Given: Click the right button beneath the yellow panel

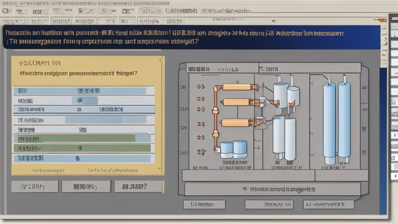Looking at the screenshot, I should tap(138, 187).
